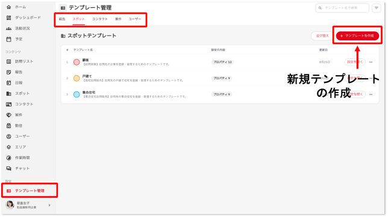Open the 予定 calendar page
The image size is (388, 217).
pyautogui.click(x=14, y=39)
